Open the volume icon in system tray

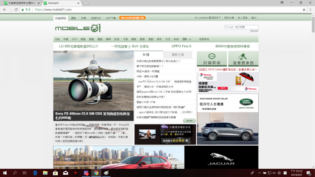(274, 173)
